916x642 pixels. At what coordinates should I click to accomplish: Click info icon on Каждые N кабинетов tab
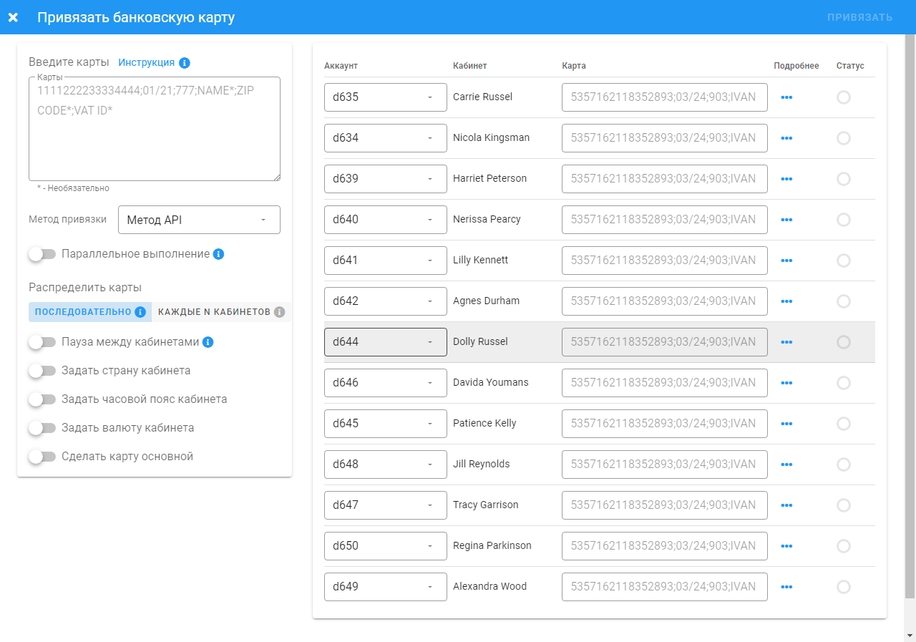click(280, 312)
